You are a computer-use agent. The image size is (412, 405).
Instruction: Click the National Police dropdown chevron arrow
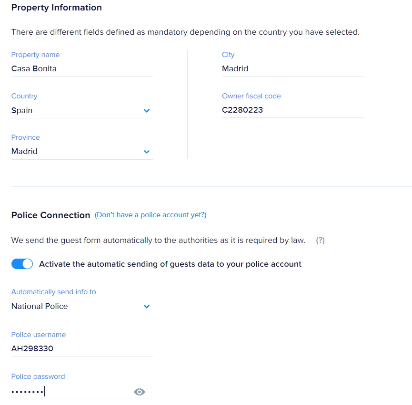pos(147,307)
